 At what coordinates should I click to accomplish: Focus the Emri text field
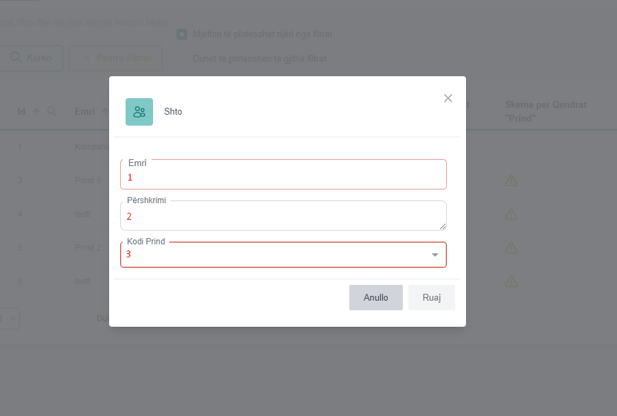click(x=283, y=176)
